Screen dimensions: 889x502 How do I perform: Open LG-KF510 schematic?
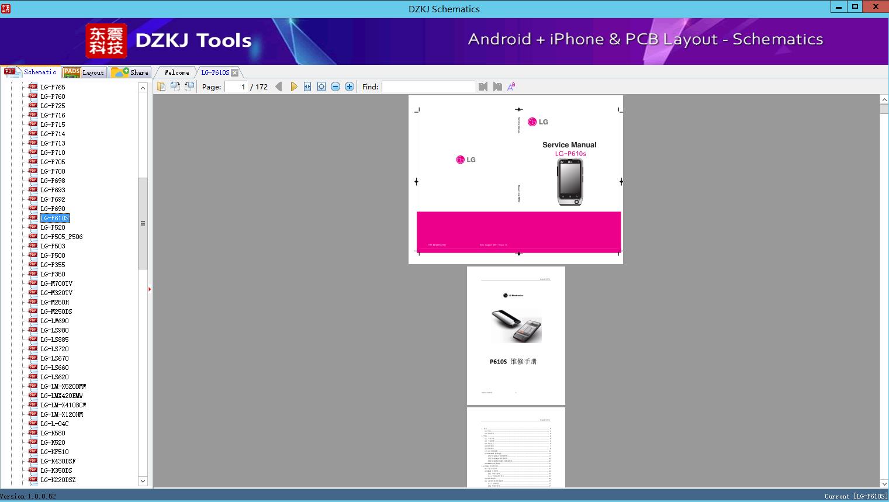[54, 452]
